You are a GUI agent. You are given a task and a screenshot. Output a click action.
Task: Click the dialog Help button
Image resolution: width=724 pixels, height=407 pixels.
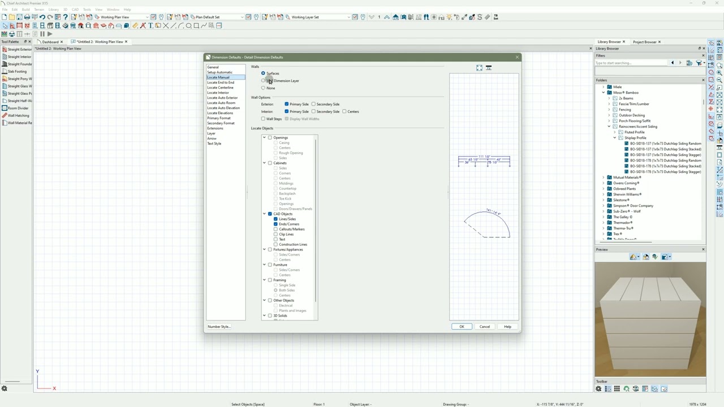pos(507,327)
